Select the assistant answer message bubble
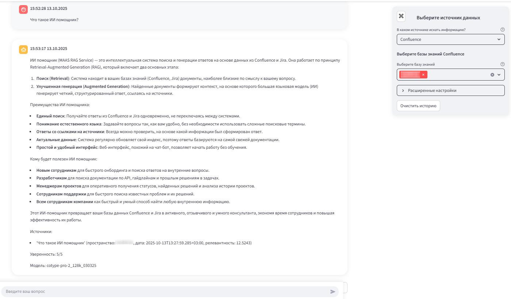511x299 pixels. tap(179, 157)
